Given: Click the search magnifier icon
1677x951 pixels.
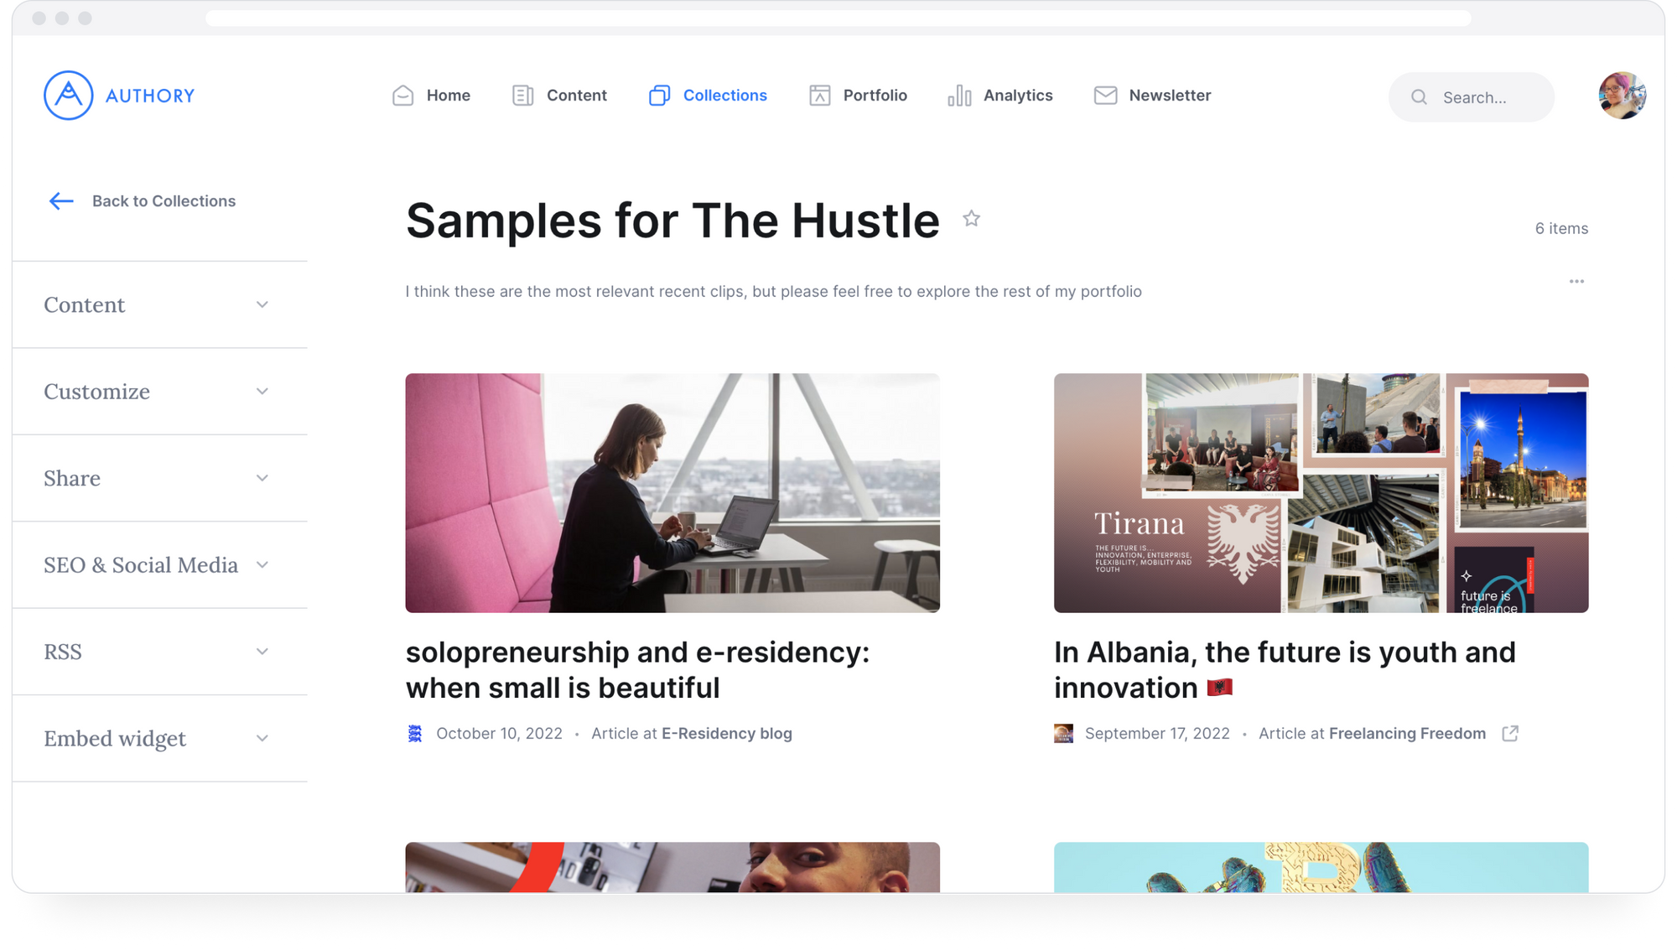Looking at the screenshot, I should coord(1419,97).
